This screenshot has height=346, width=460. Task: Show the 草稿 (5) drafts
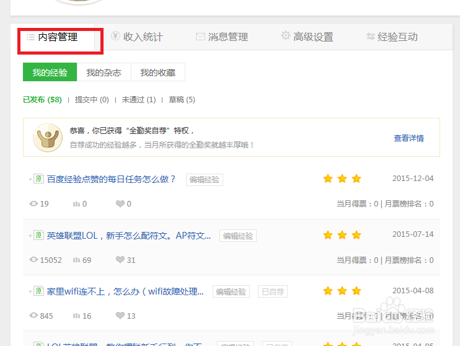click(182, 100)
